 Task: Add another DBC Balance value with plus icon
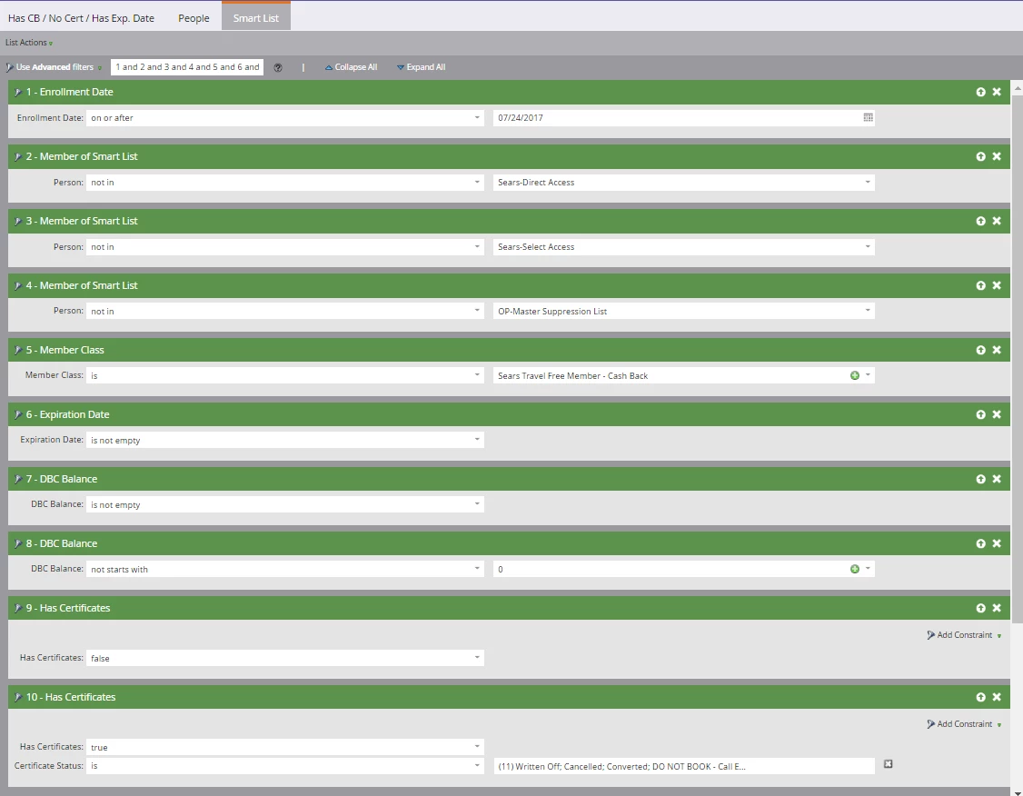[x=855, y=569]
